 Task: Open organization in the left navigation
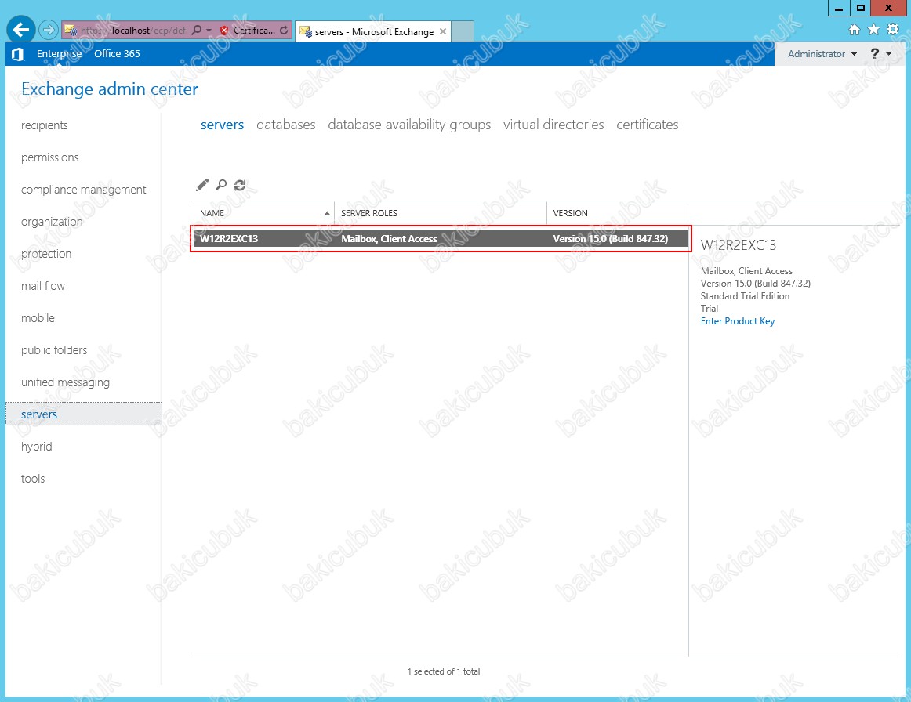click(52, 222)
